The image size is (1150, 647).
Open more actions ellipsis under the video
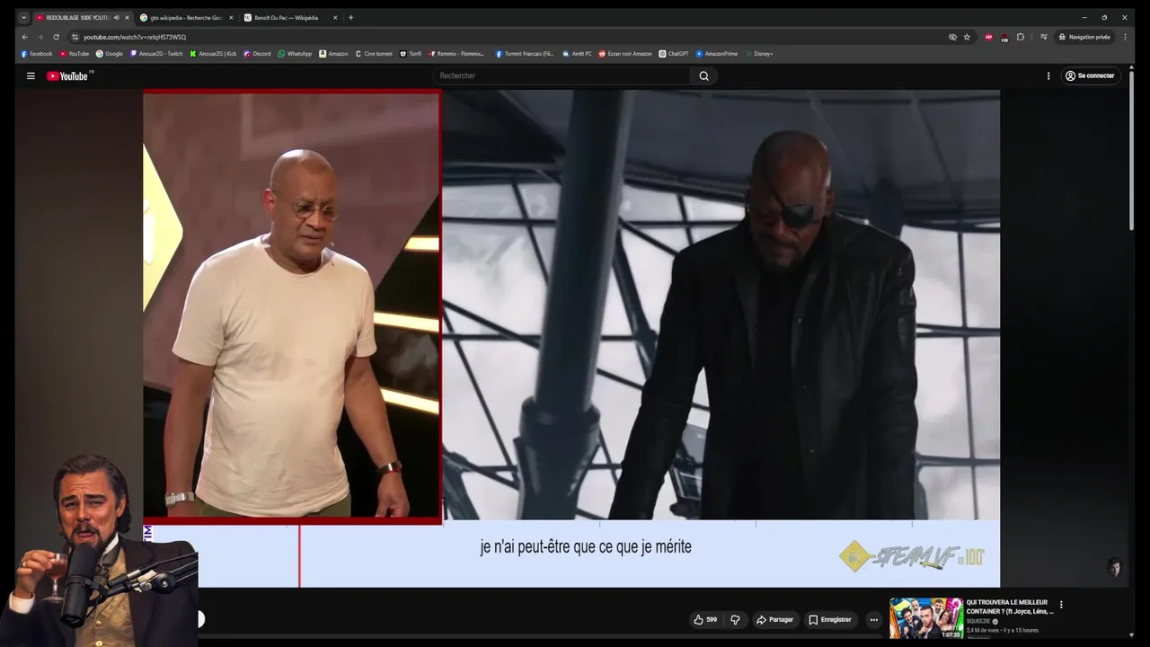click(x=873, y=619)
